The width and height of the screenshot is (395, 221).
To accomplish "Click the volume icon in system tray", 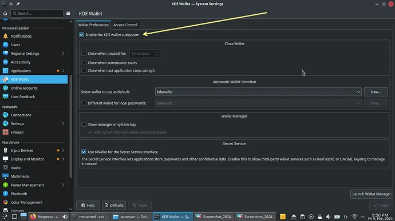I will [x=328, y=217].
